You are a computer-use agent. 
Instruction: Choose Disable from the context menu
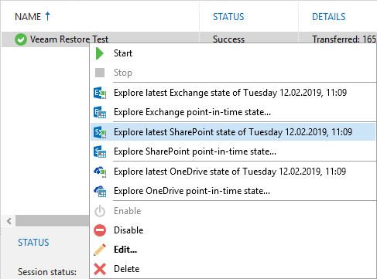pos(233,230)
